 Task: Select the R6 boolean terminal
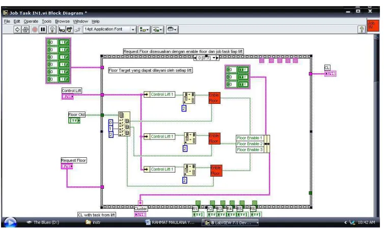(256, 215)
